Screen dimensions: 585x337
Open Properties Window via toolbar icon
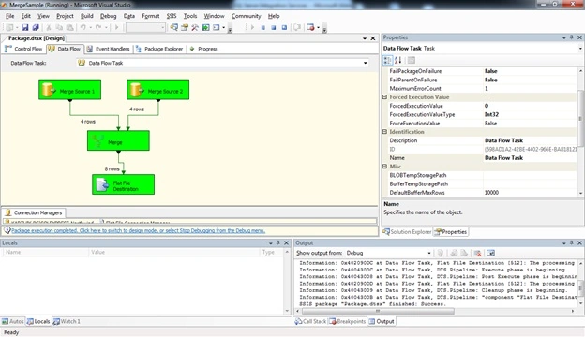185,27
